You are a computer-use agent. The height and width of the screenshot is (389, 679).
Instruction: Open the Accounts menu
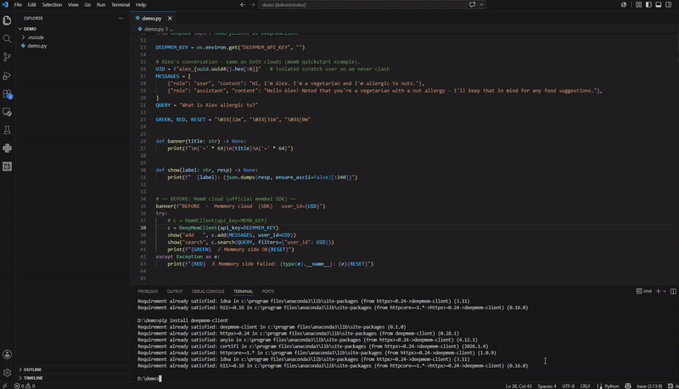tap(7, 354)
